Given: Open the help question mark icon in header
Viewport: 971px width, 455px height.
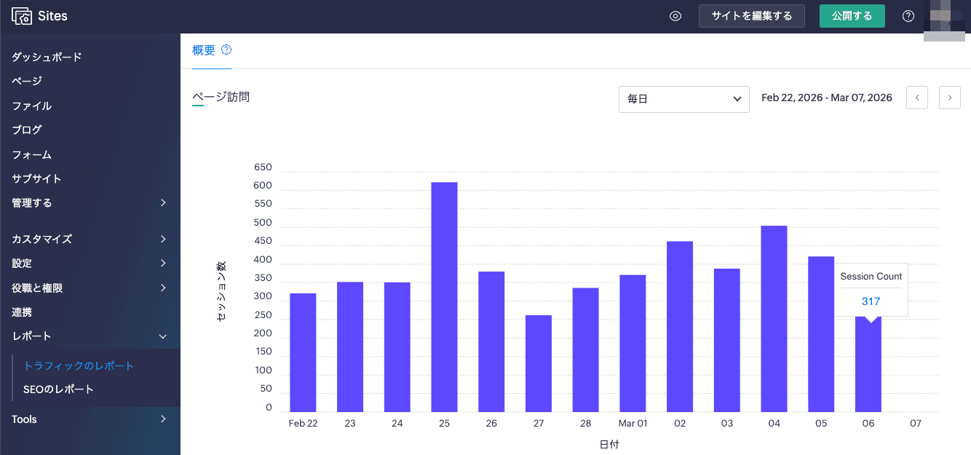Looking at the screenshot, I should (908, 16).
